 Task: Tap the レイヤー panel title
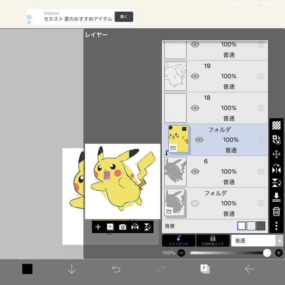[96, 35]
